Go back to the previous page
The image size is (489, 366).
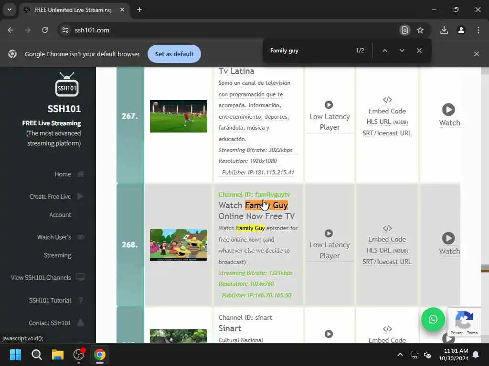point(11,30)
